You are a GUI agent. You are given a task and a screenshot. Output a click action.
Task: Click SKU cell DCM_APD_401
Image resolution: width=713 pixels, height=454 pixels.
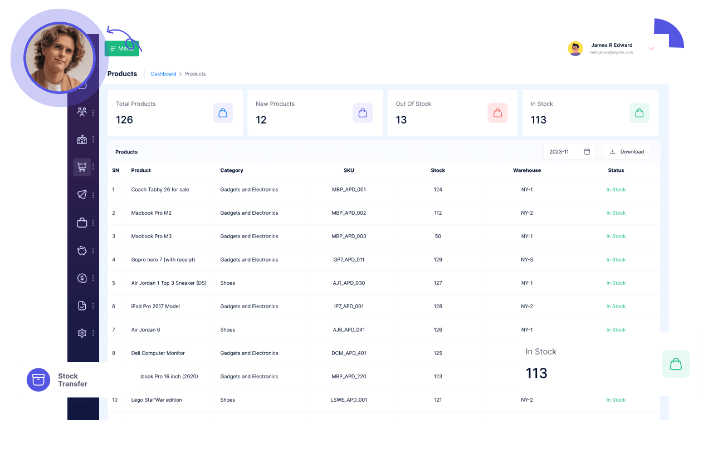point(349,353)
